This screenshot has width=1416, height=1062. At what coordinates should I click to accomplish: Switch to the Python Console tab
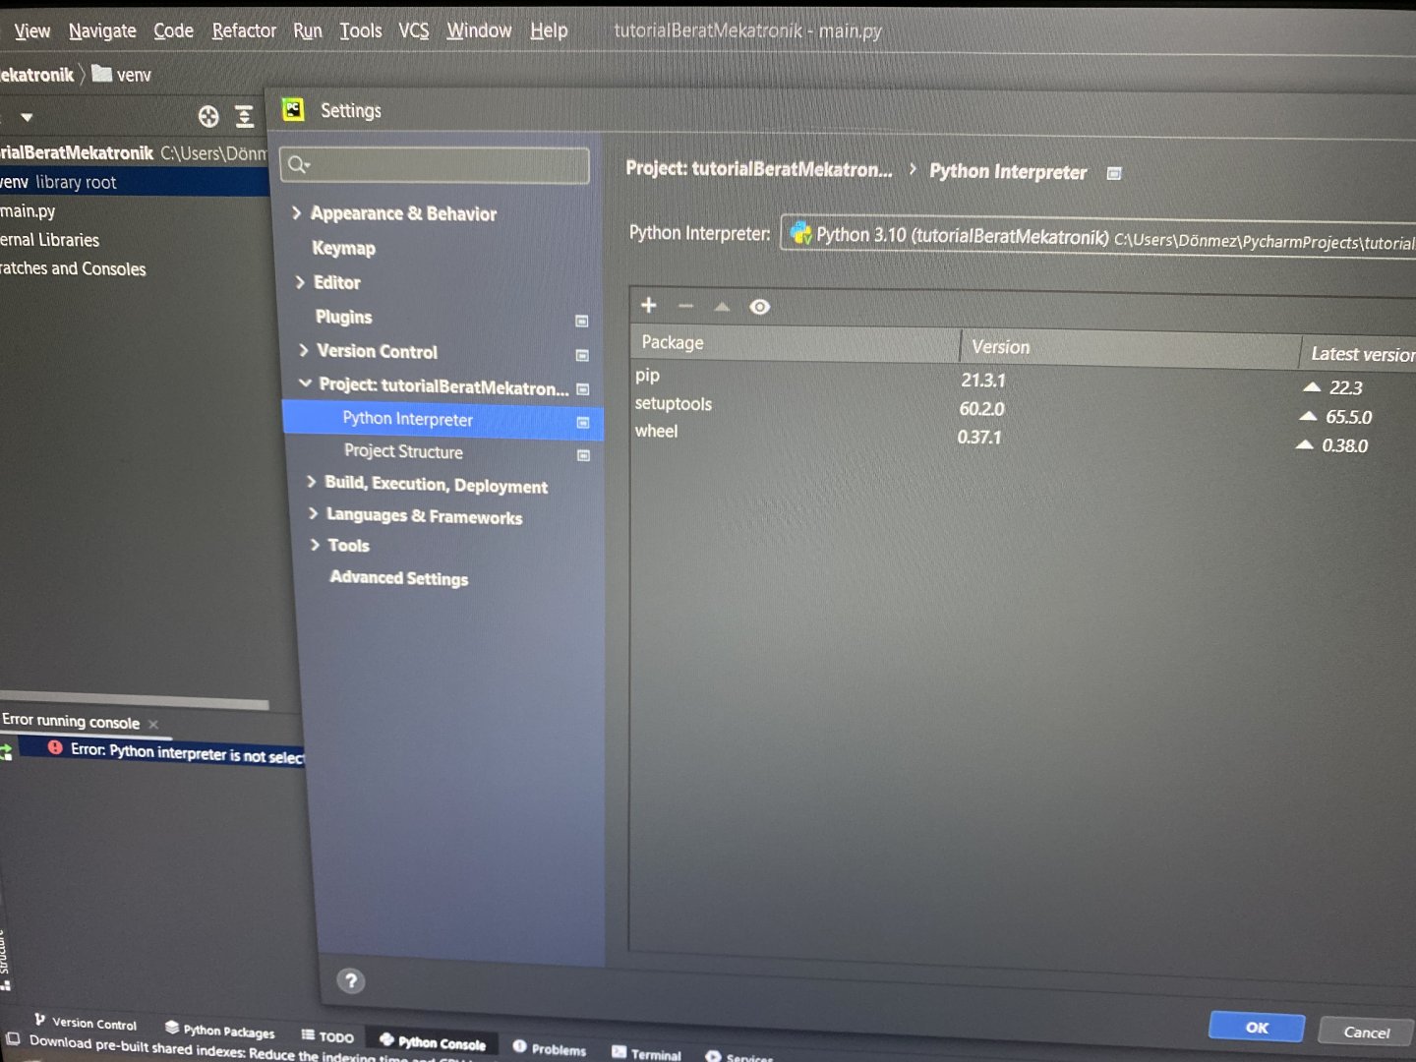(433, 1041)
